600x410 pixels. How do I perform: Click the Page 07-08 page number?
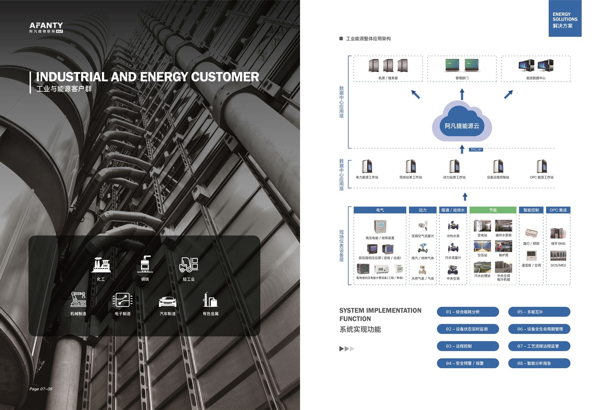pyautogui.click(x=41, y=389)
